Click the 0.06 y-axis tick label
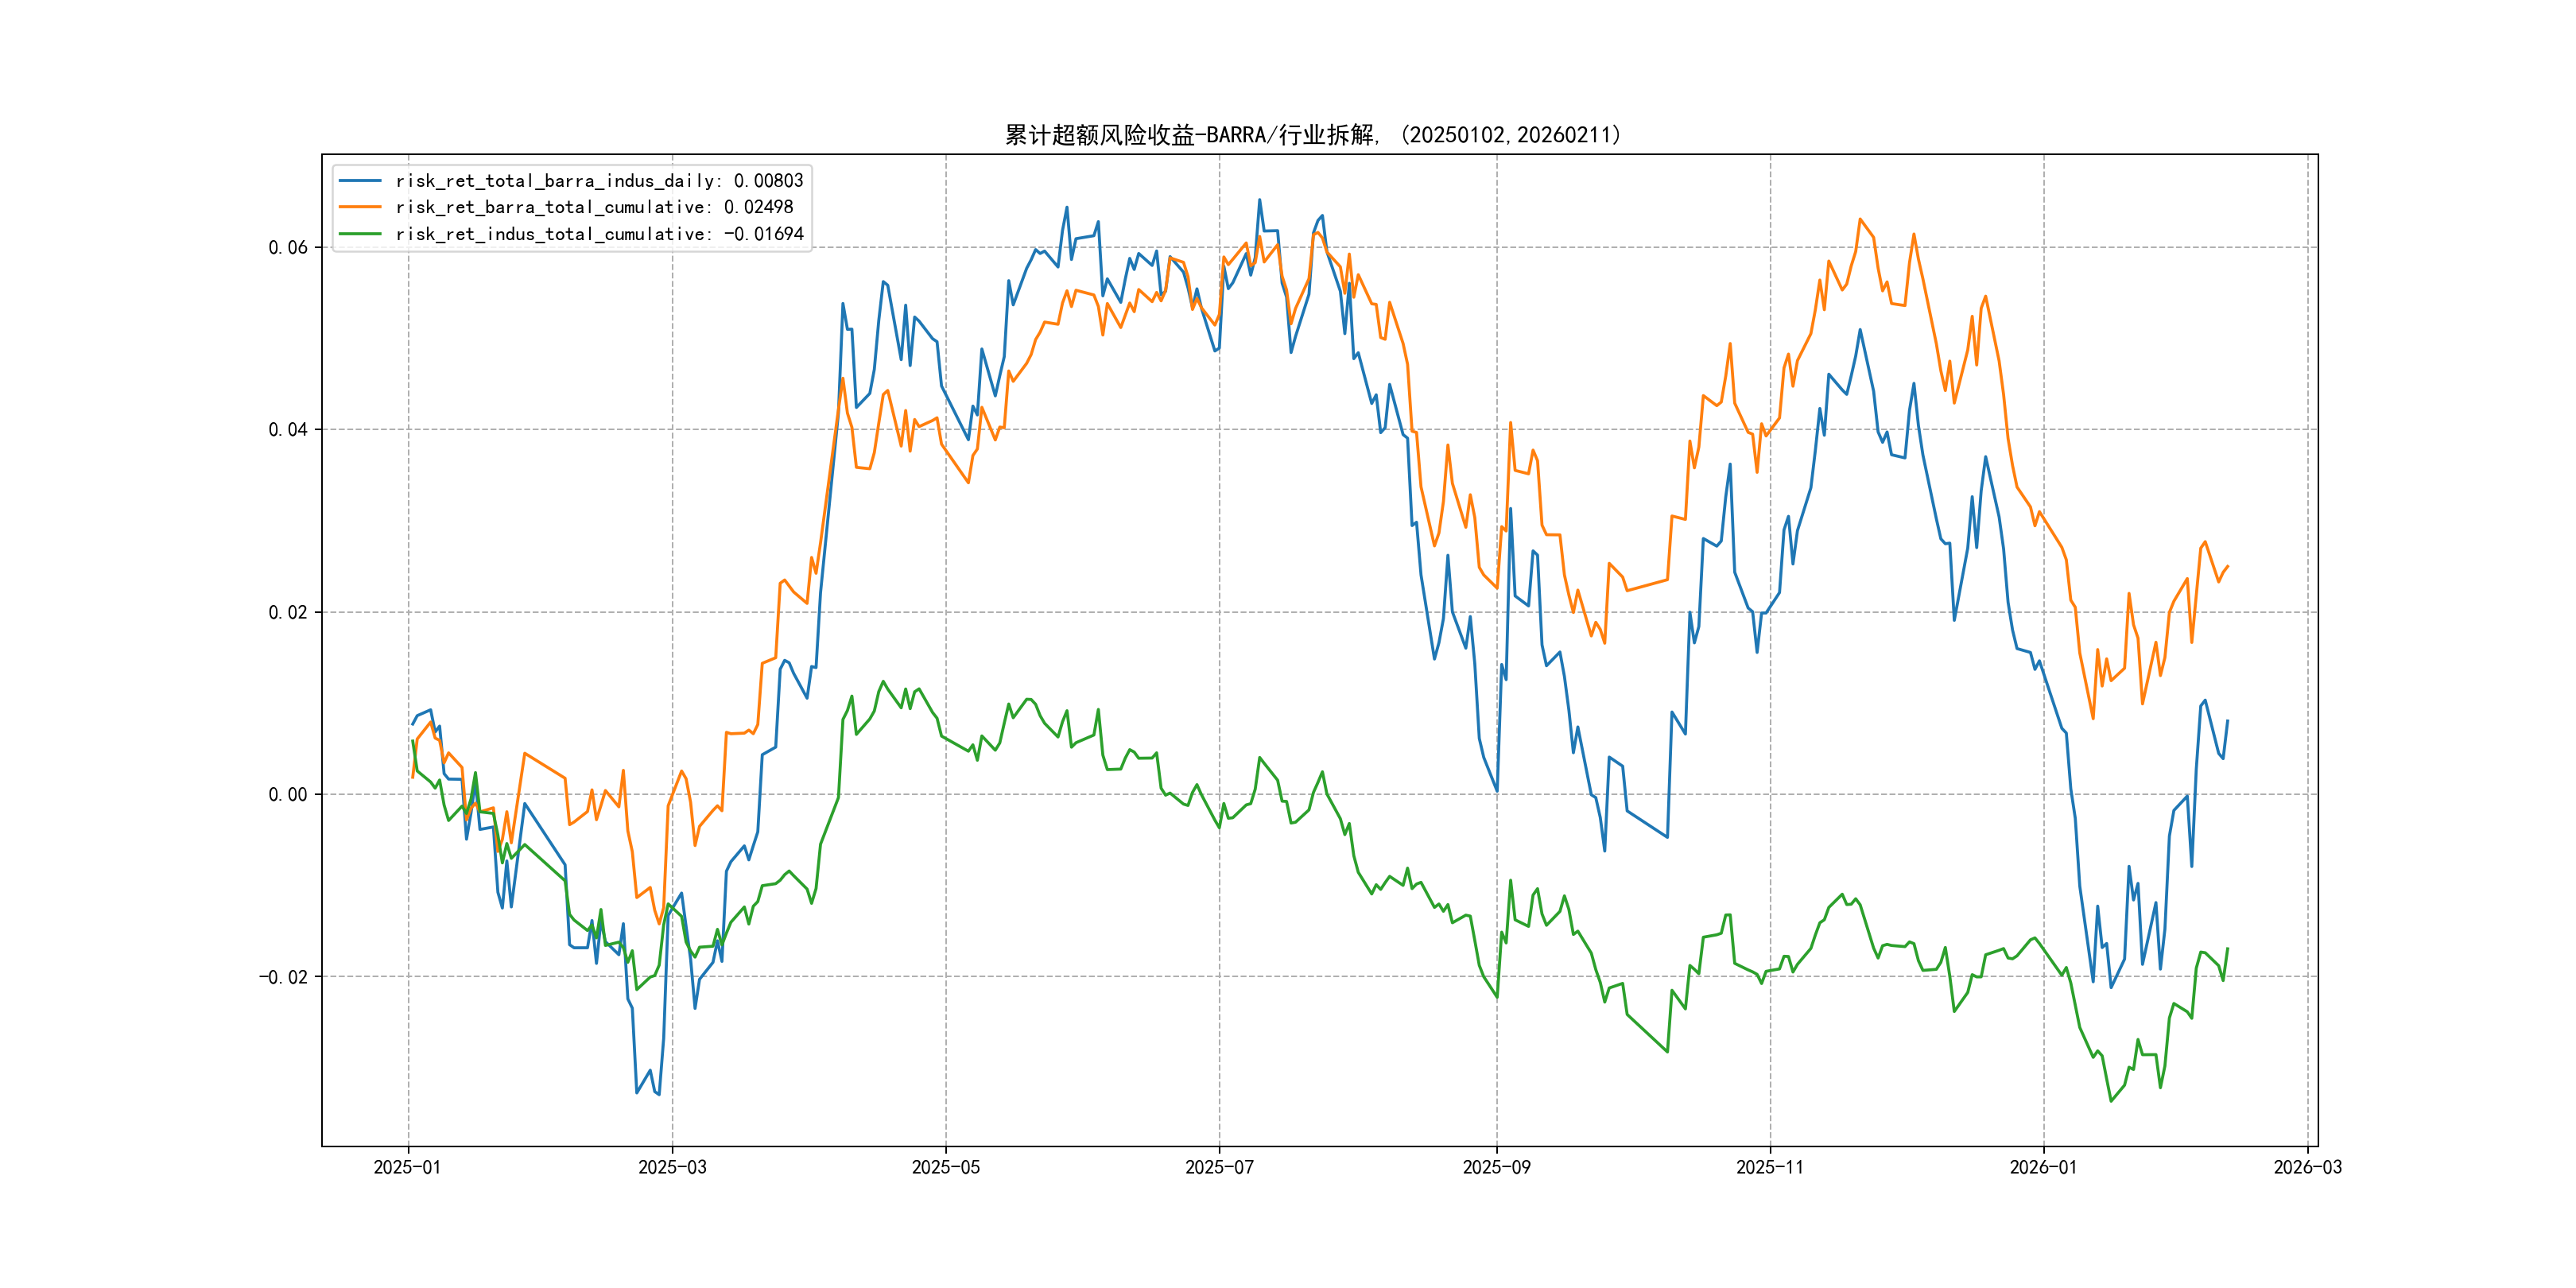 coord(288,248)
